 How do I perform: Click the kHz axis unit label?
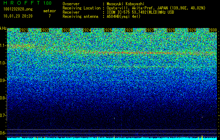pos(3,28)
